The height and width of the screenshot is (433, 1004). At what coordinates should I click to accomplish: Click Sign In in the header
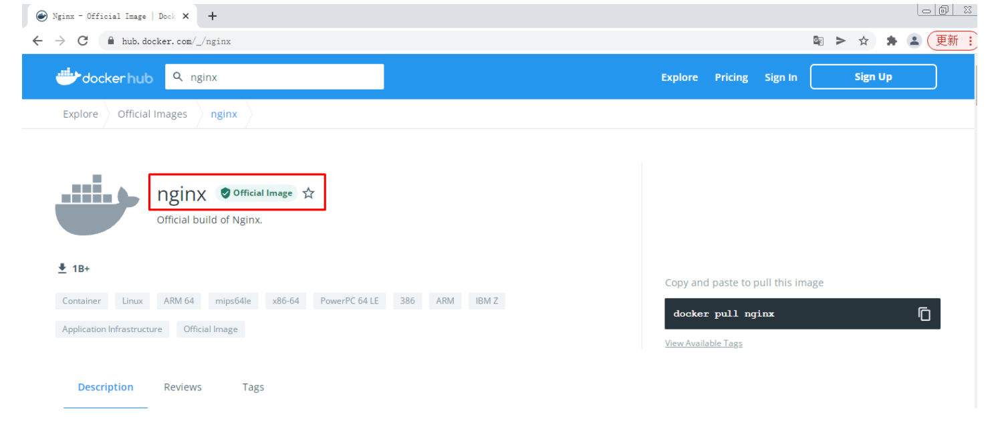(x=781, y=78)
